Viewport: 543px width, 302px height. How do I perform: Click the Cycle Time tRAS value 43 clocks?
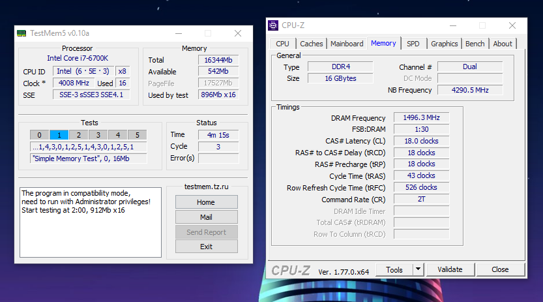[x=422, y=175]
